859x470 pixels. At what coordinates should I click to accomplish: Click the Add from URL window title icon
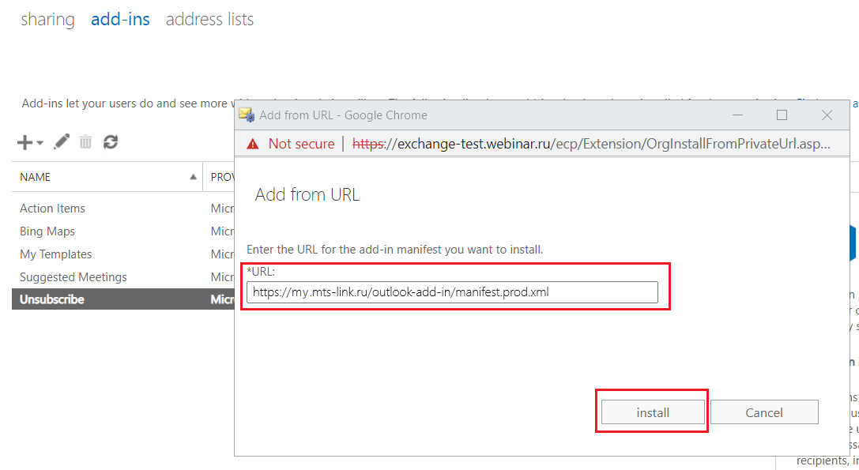(x=247, y=115)
